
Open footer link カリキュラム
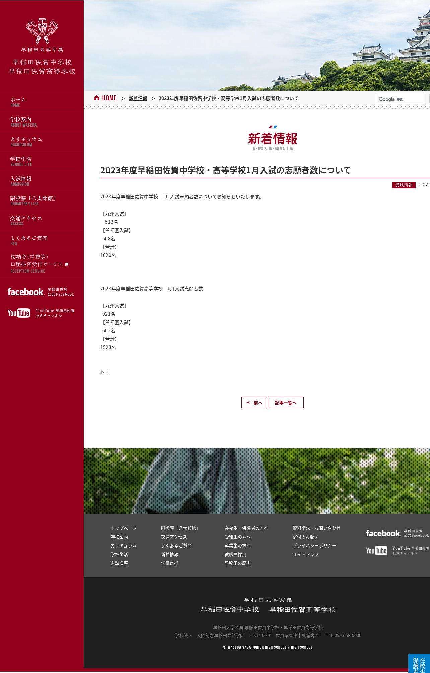click(x=124, y=545)
